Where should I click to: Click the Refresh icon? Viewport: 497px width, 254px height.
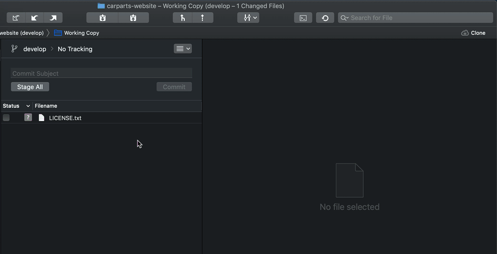coord(325,18)
